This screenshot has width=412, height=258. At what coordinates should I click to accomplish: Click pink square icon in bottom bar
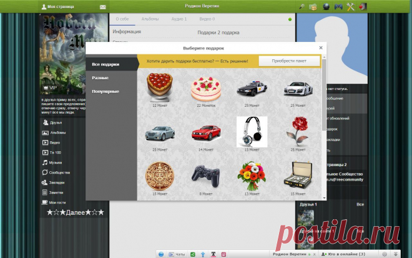223,254
